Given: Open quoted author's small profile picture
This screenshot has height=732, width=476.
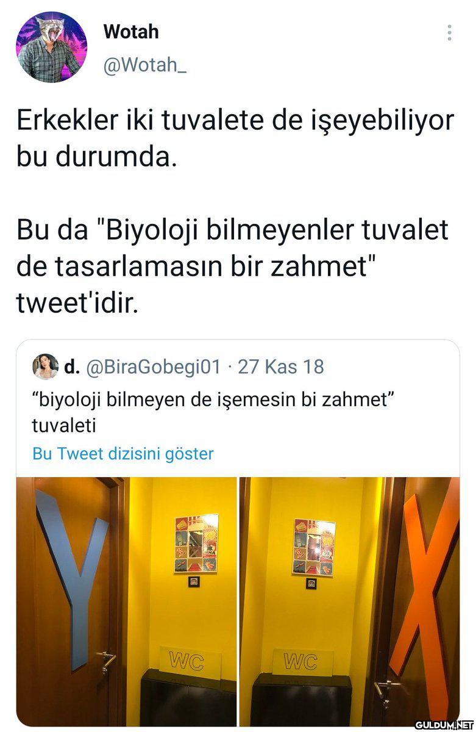Looking at the screenshot, I should click(x=45, y=366).
